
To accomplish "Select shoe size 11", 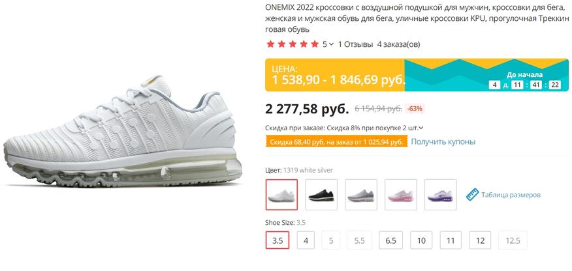I will point(451,240).
